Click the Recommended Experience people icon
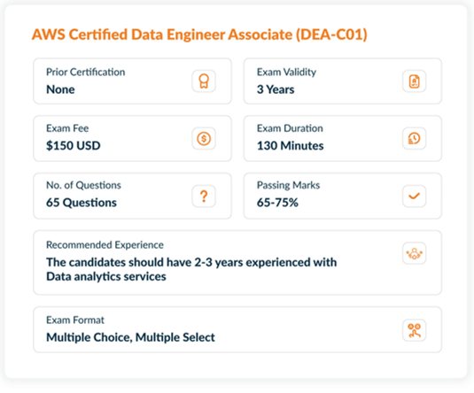The height and width of the screenshot is (393, 474). [414, 253]
